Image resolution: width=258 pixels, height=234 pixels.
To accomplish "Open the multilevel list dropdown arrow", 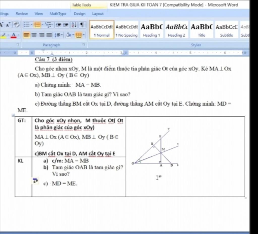I will (53, 25).
